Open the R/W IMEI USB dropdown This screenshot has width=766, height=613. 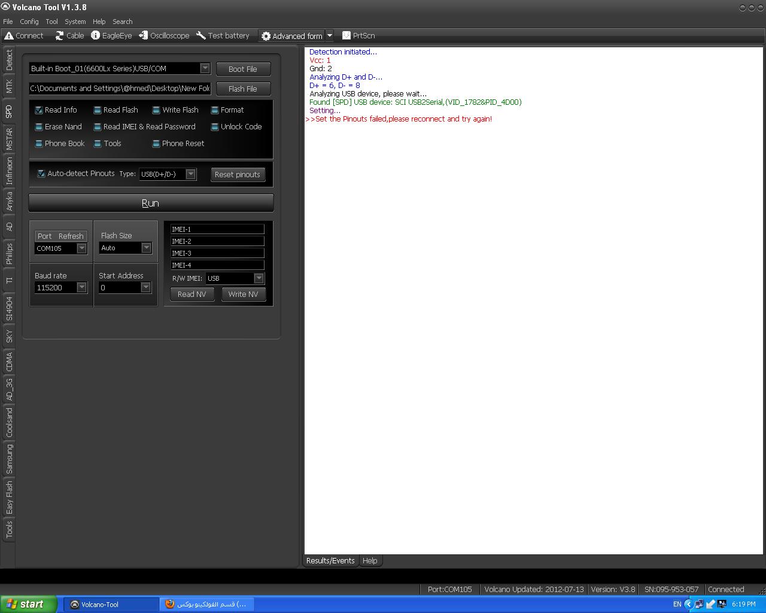coord(259,278)
